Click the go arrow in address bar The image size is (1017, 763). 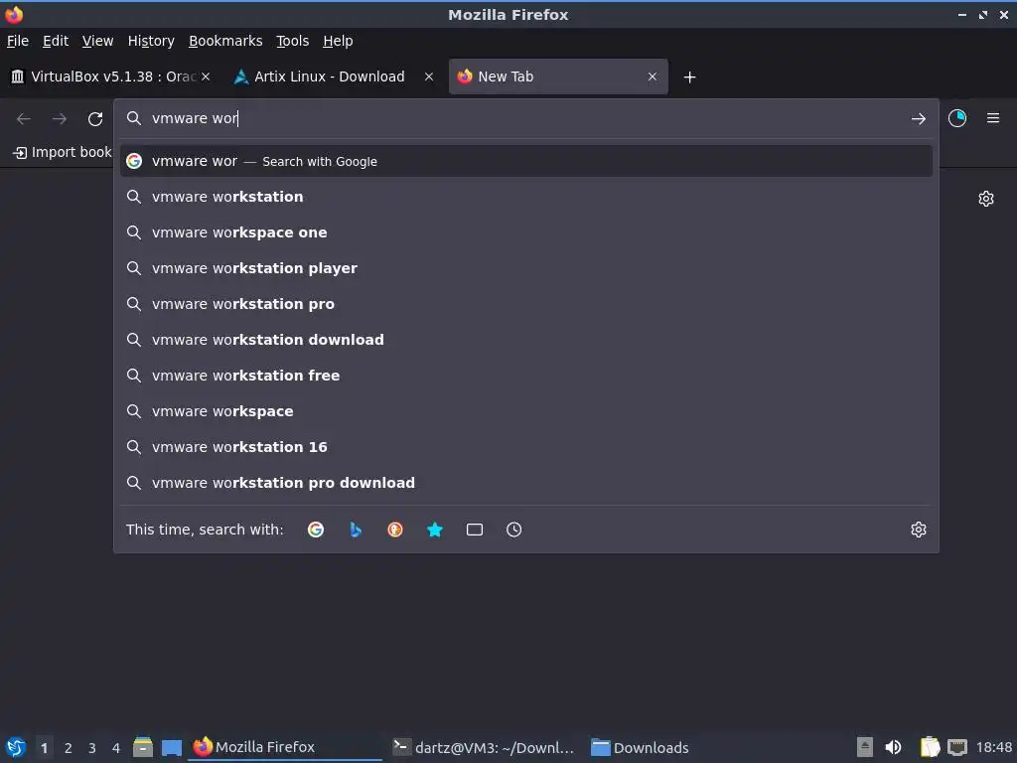coord(918,119)
